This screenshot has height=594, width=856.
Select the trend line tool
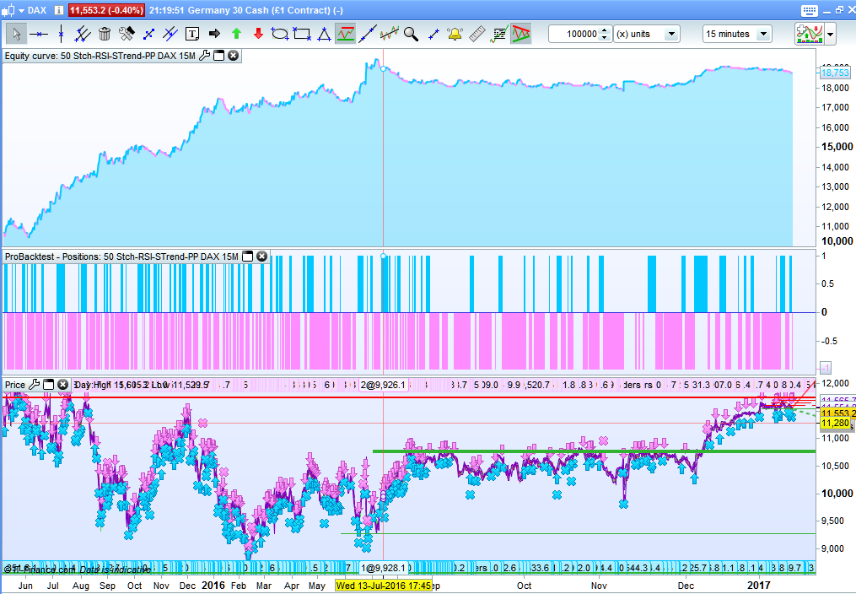pyautogui.click(x=368, y=34)
